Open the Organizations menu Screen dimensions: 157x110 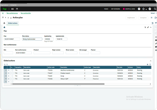tap(4, 5)
